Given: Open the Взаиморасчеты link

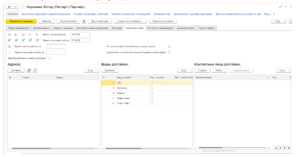Looking at the screenshot, I should point(162,14).
